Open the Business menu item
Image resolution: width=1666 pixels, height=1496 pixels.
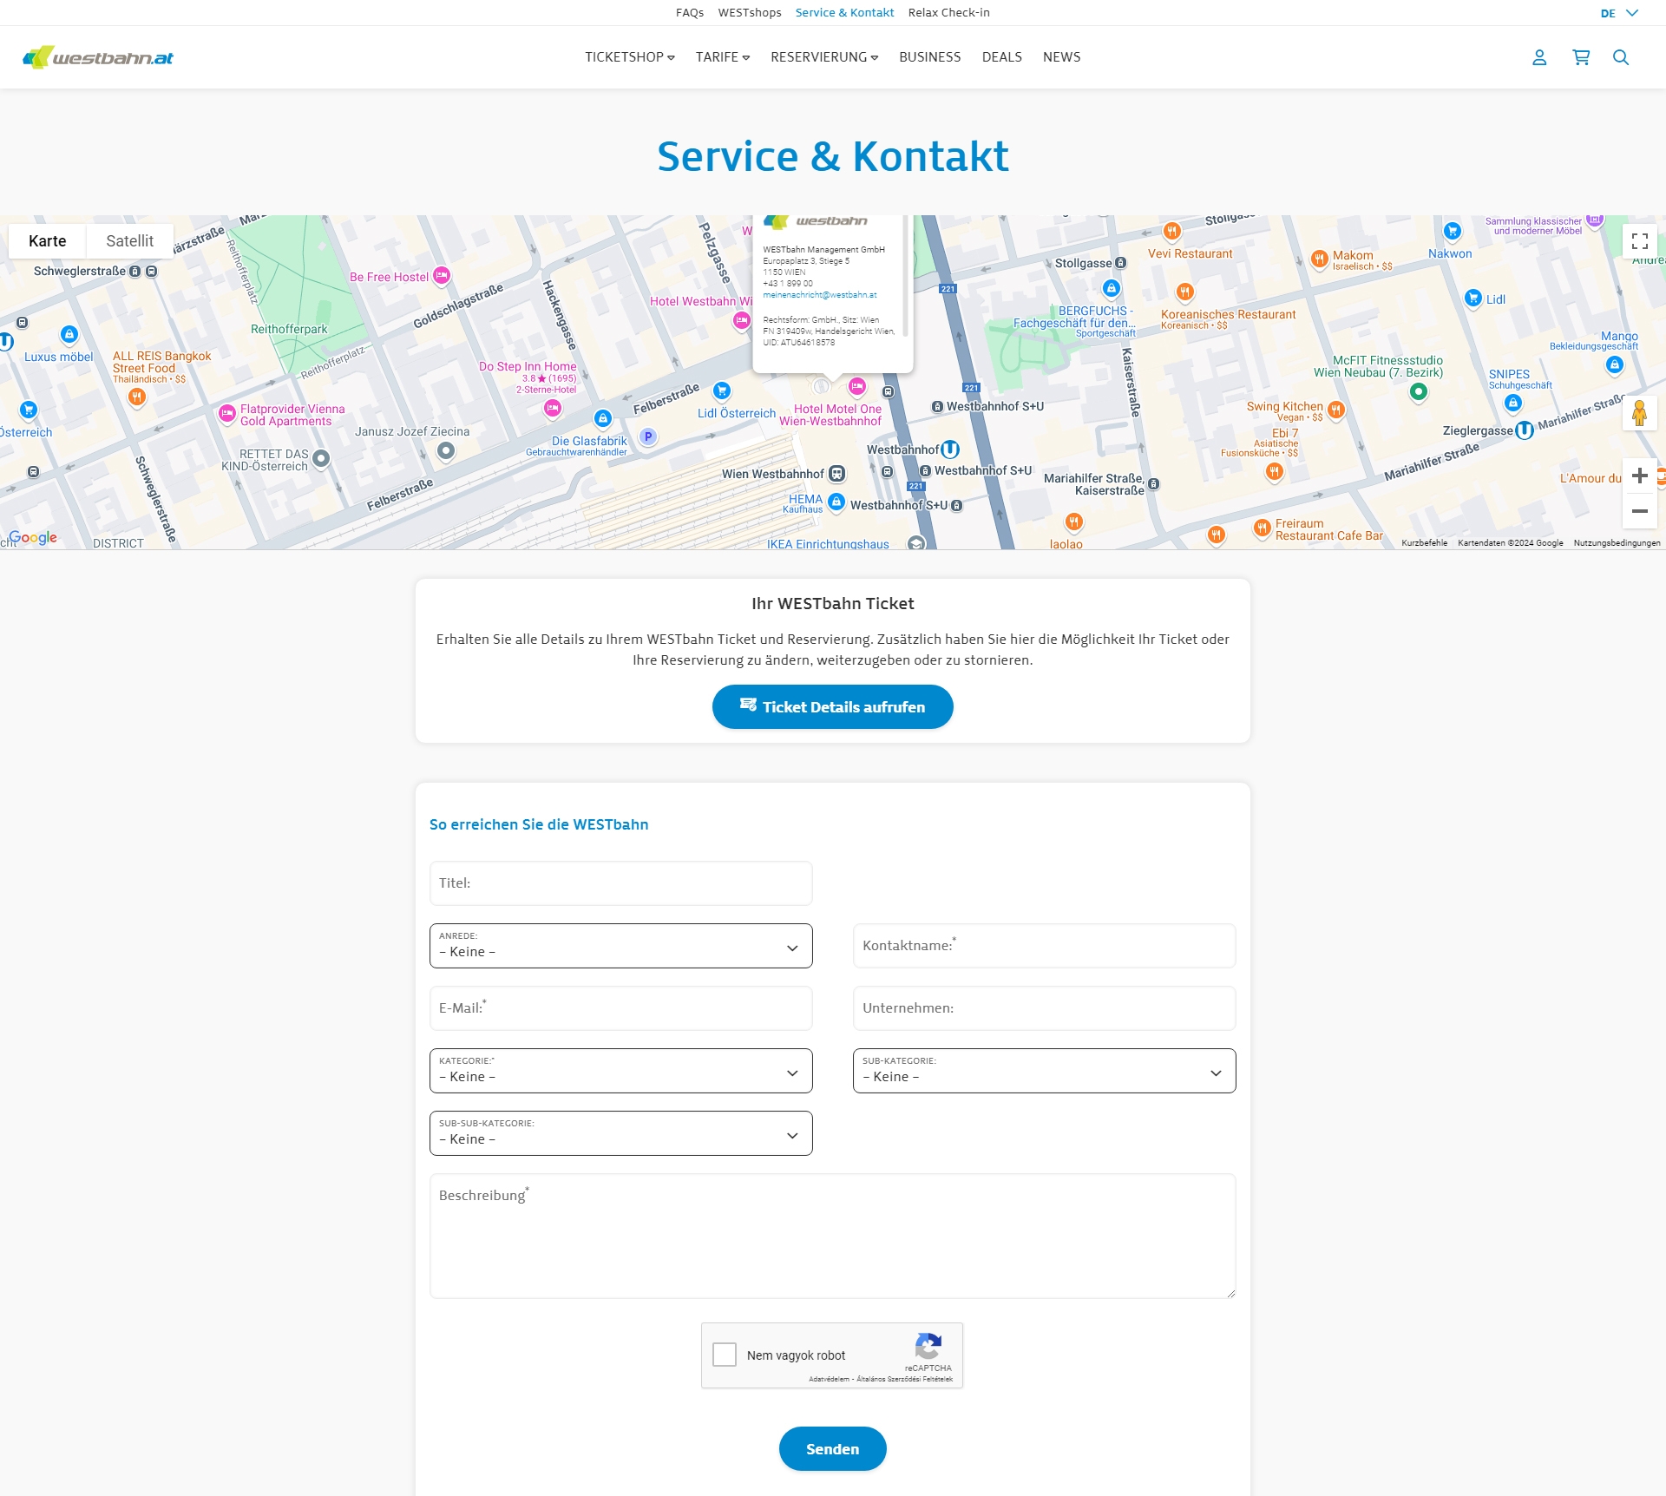click(930, 57)
